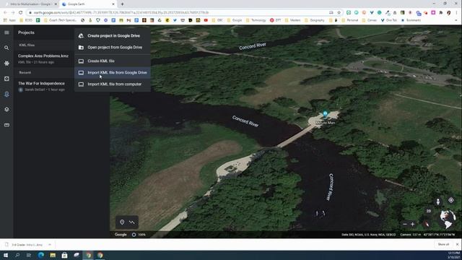This screenshot has height=260, width=462.
Task: Click the I'm Feeling Lucky dice icon
Action: (x=6, y=79)
